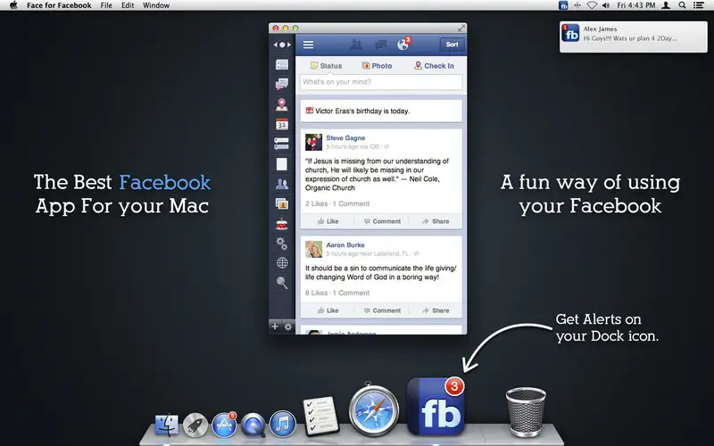This screenshot has height=446, width=714.
Task: Open the checklist app in the Dock
Action: coord(320,416)
